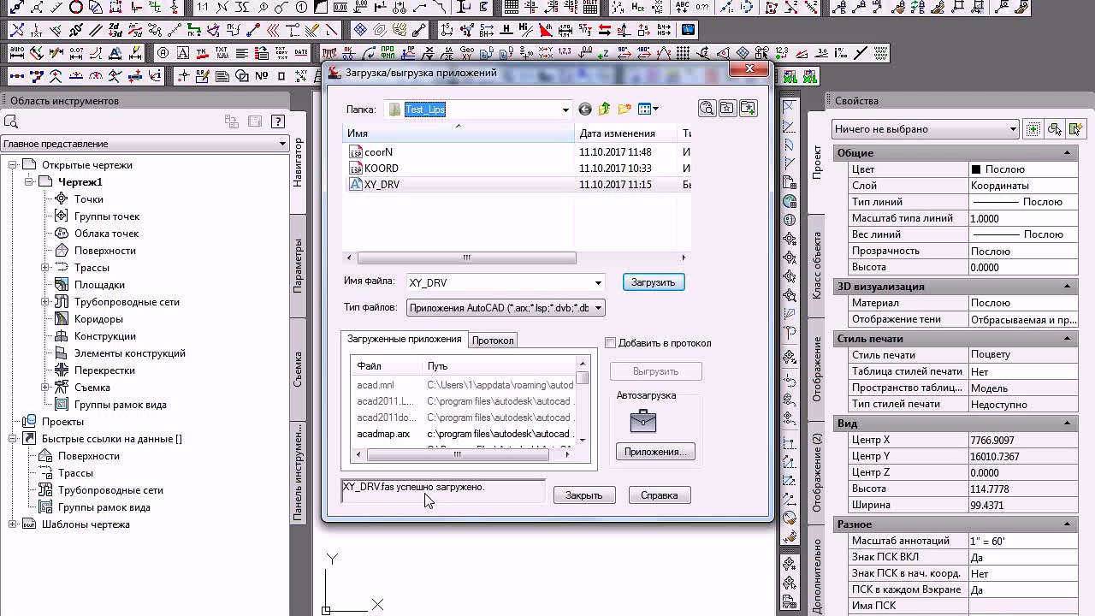Collapse the Общие properties section
The width and height of the screenshot is (1095, 616).
1068,153
